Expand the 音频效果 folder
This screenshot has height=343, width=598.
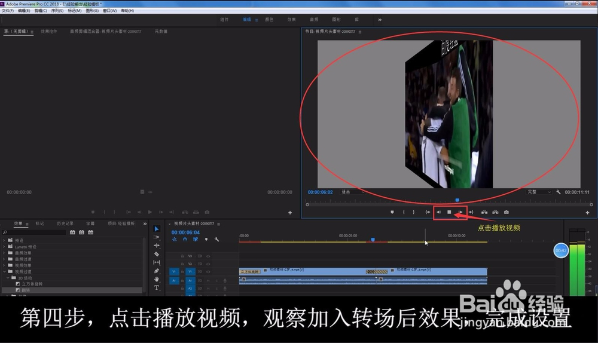coord(4,253)
